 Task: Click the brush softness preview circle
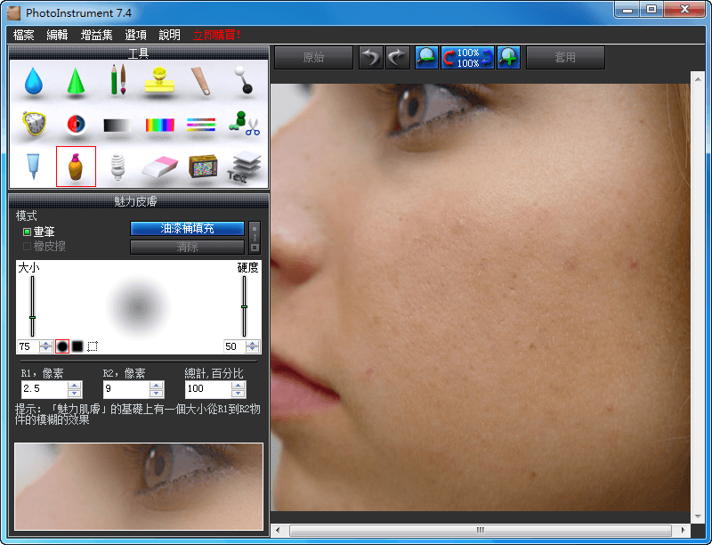click(x=138, y=307)
